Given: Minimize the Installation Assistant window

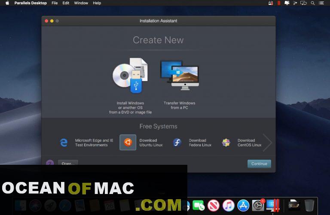Looking at the screenshot, I should [52, 21].
